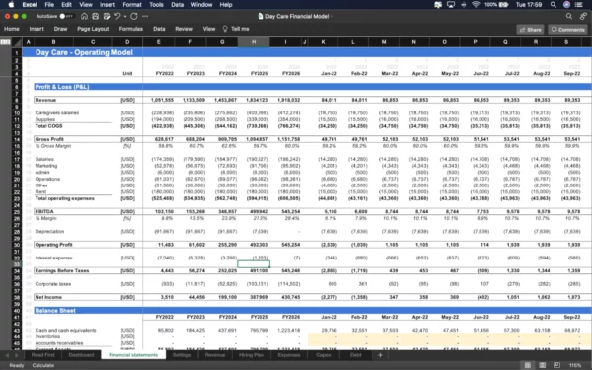The image size is (592, 370).
Task: Click the Tell me lightbulb field
Action: click(x=236, y=29)
